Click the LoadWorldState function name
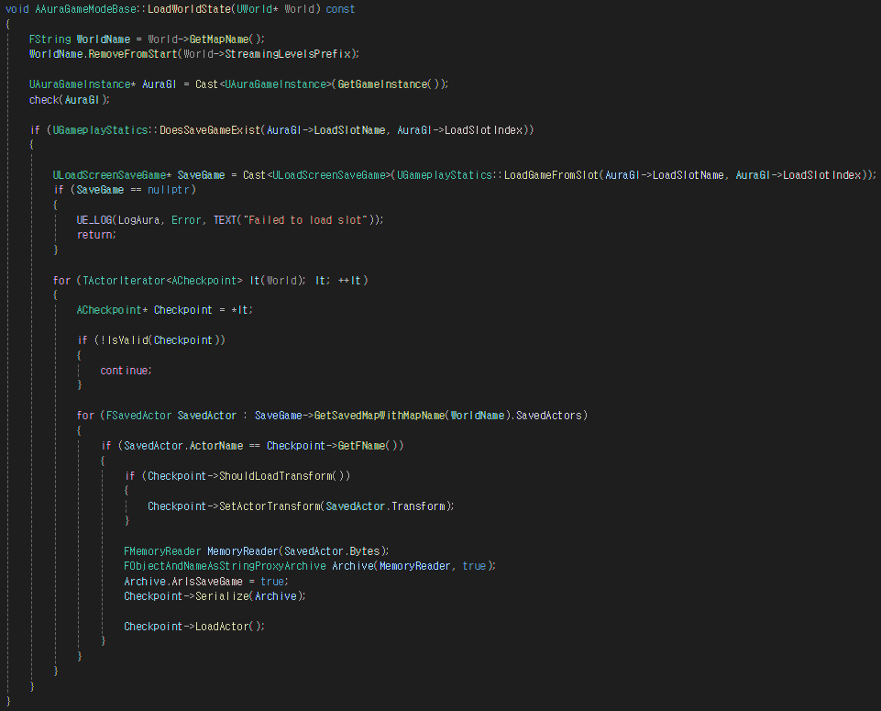Viewport: 881px width, 711px height. coord(189,9)
